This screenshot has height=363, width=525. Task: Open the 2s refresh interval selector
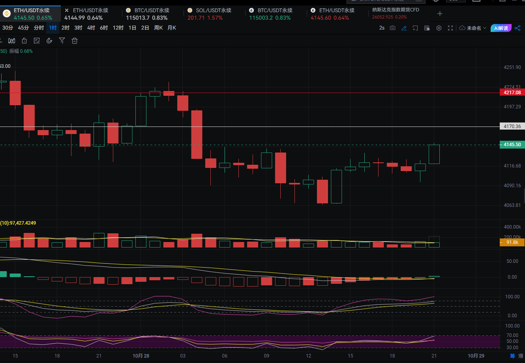coord(381,28)
